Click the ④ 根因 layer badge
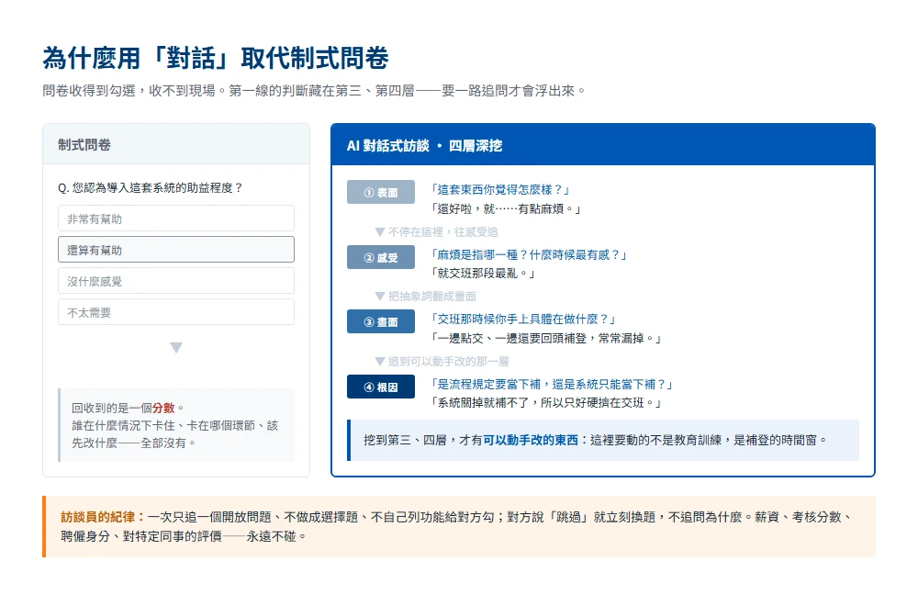Image resolution: width=918 pixels, height=606 pixels. [x=381, y=387]
